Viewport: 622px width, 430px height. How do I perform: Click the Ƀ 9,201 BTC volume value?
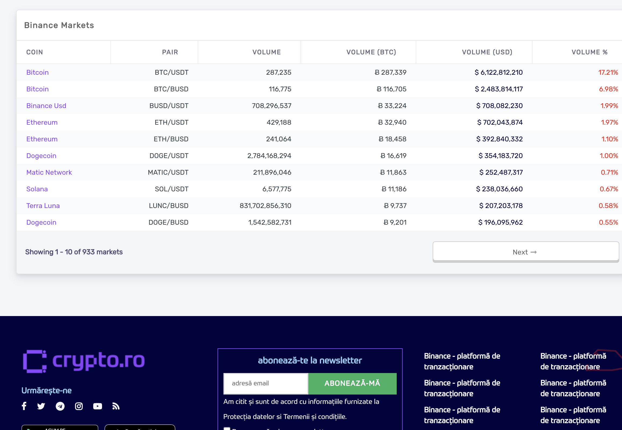coord(395,223)
